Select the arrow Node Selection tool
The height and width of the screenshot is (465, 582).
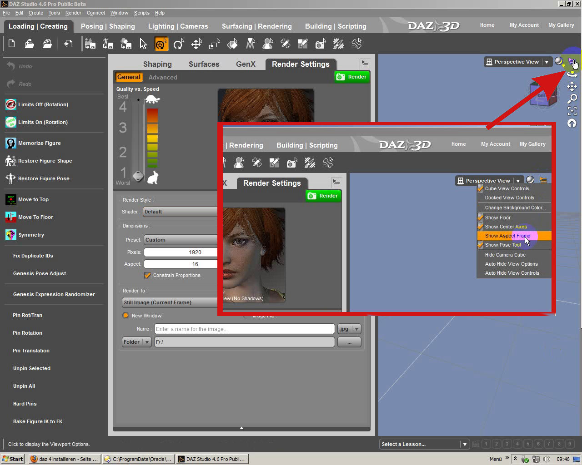click(143, 44)
